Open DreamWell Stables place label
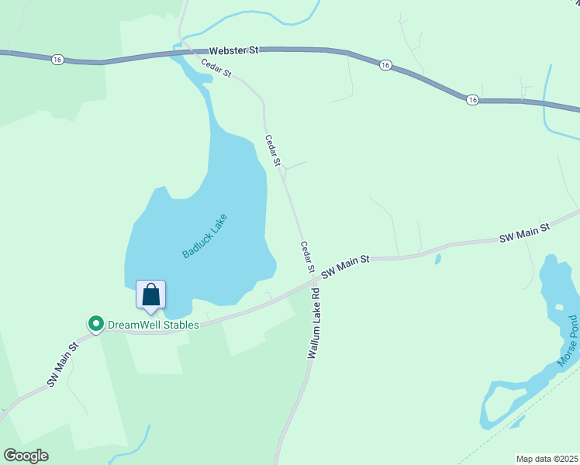Viewport: 580px width, 465px height. pyautogui.click(x=153, y=325)
